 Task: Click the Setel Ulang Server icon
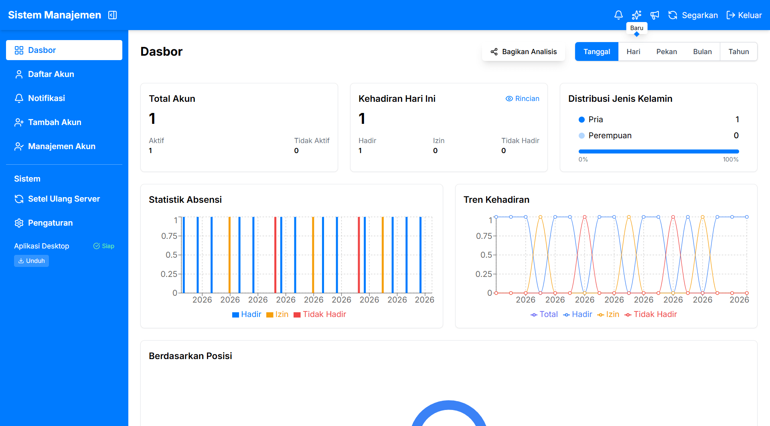coord(19,199)
